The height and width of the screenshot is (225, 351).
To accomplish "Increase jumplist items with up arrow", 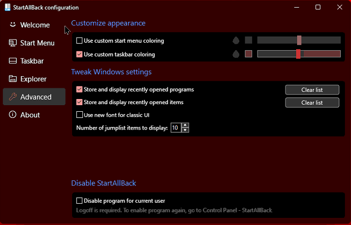I will (185, 125).
